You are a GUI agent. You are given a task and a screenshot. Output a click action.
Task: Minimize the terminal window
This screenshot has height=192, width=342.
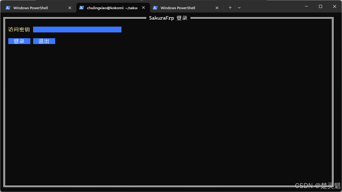click(306, 6)
